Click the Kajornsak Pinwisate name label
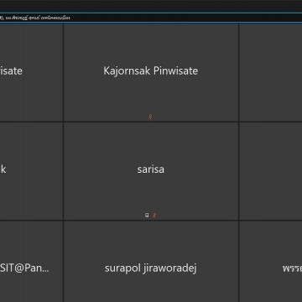 (151, 70)
